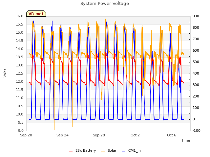Toggle the Solar legend label
210x157 pixels.
click(x=112, y=150)
